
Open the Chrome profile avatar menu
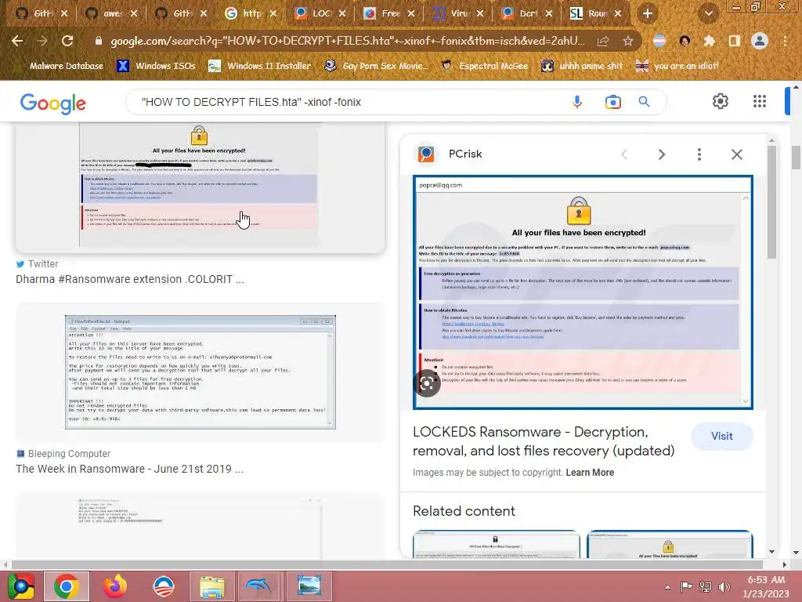coord(760,41)
